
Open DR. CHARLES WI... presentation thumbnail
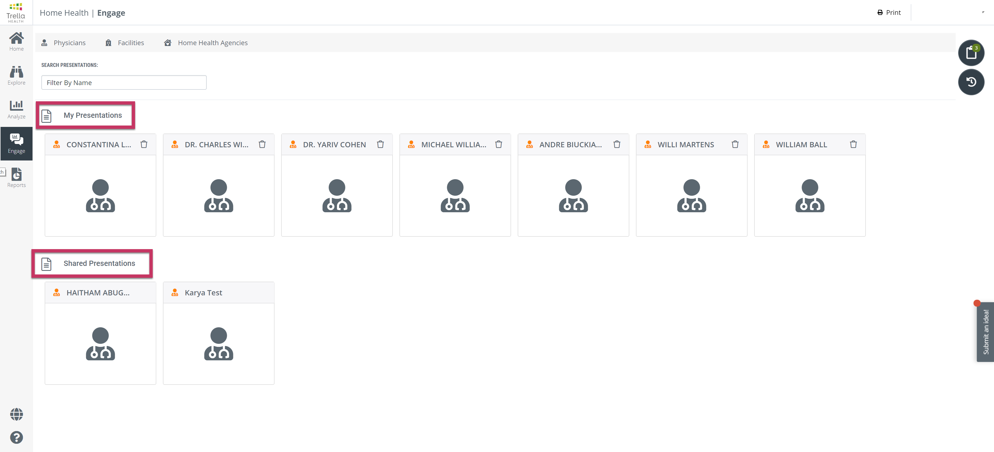218,196
